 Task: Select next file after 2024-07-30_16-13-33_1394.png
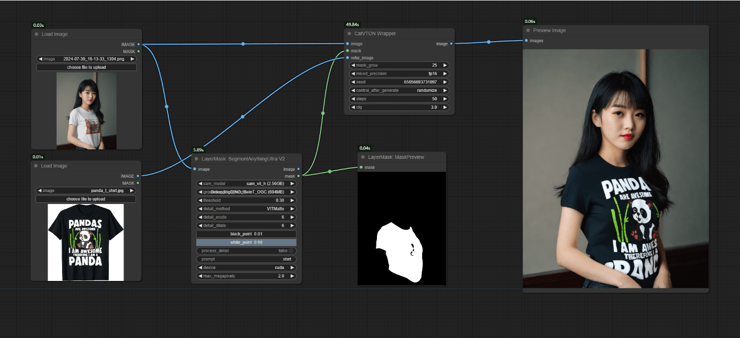[133, 59]
